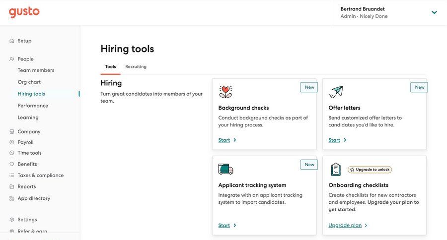Open Setup in the sidebar
Viewport: 447px width, 240px height.
point(24,41)
